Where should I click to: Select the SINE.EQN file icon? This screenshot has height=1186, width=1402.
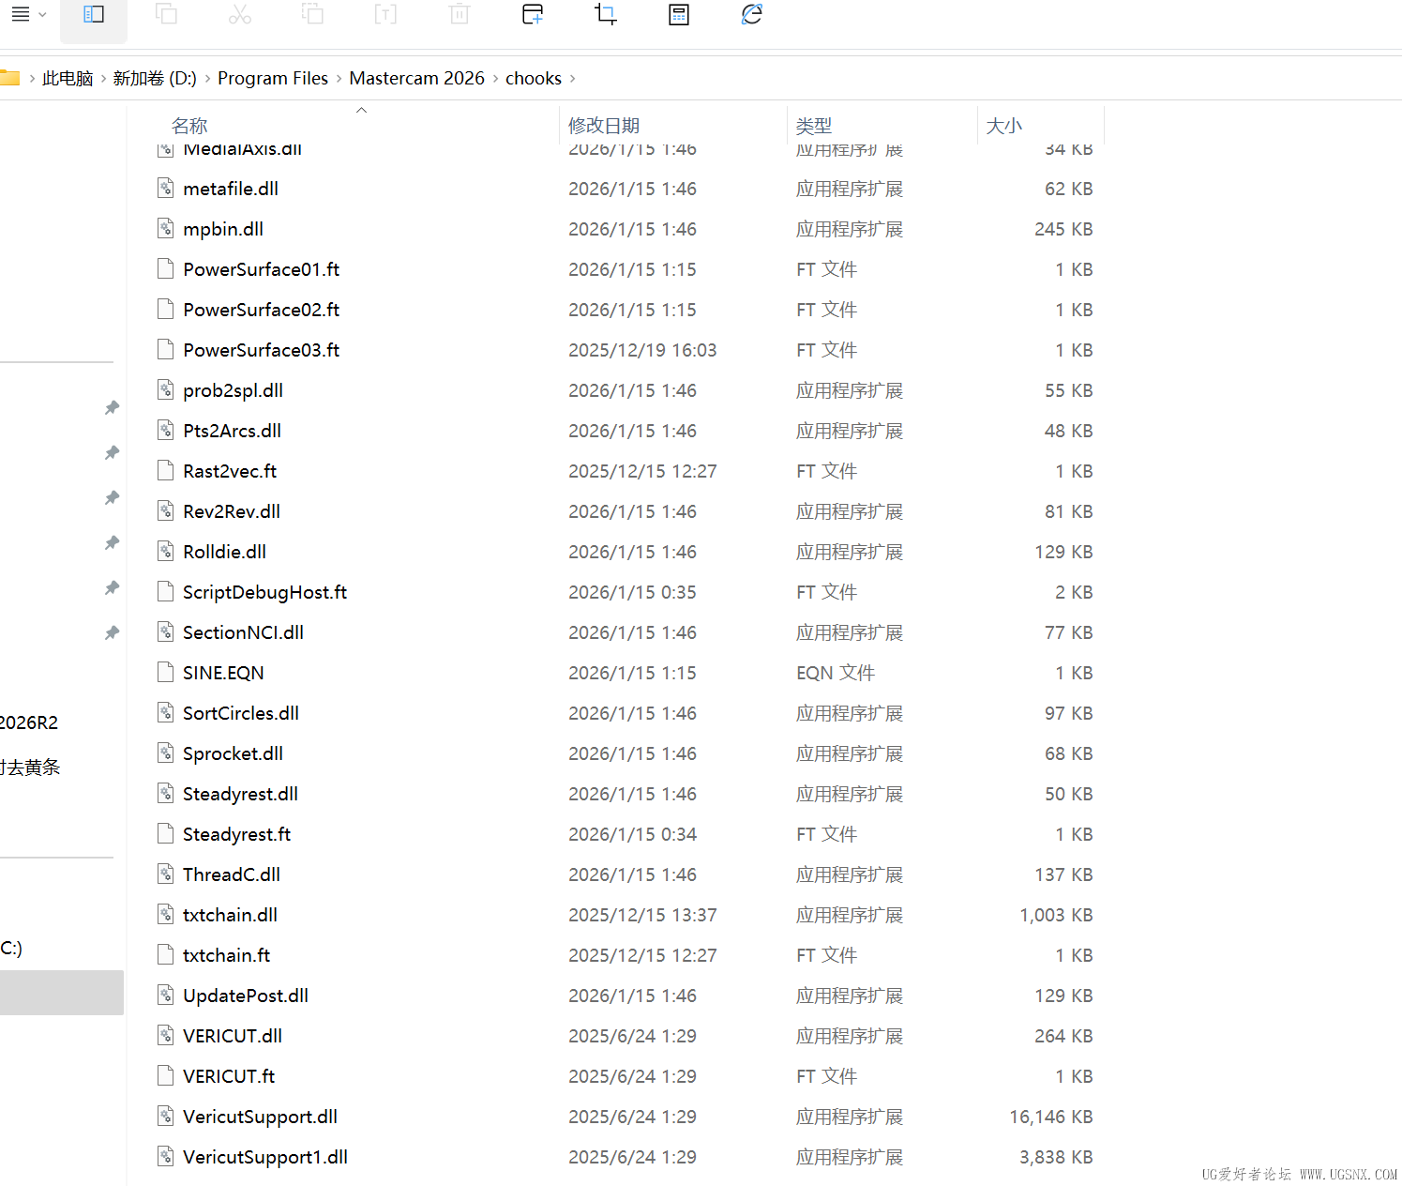coord(166,673)
